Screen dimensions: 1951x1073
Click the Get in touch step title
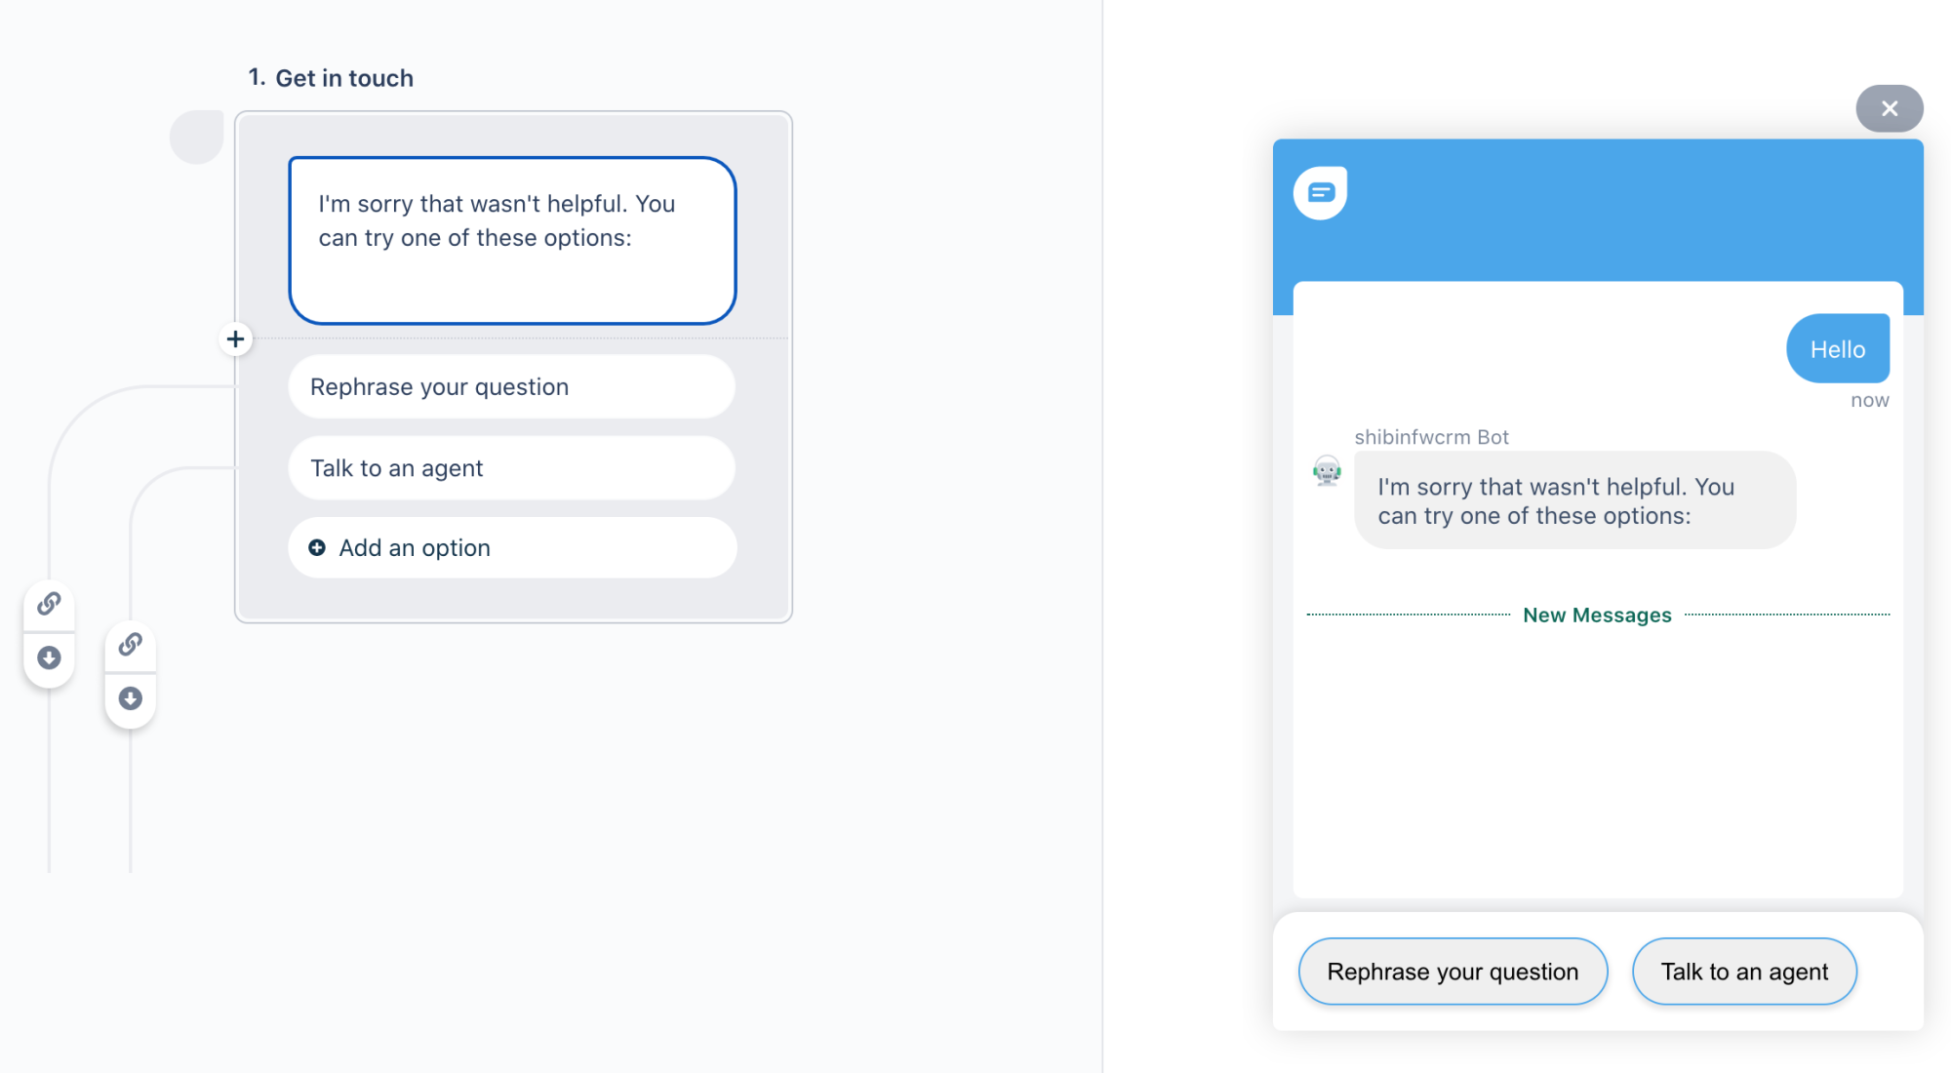click(344, 78)
